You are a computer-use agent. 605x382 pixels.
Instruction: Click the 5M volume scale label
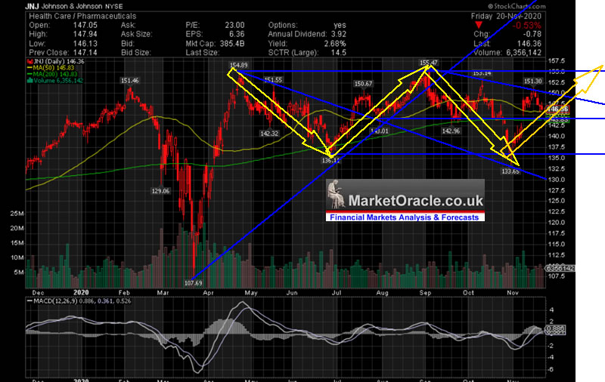(x=20, y=273)
